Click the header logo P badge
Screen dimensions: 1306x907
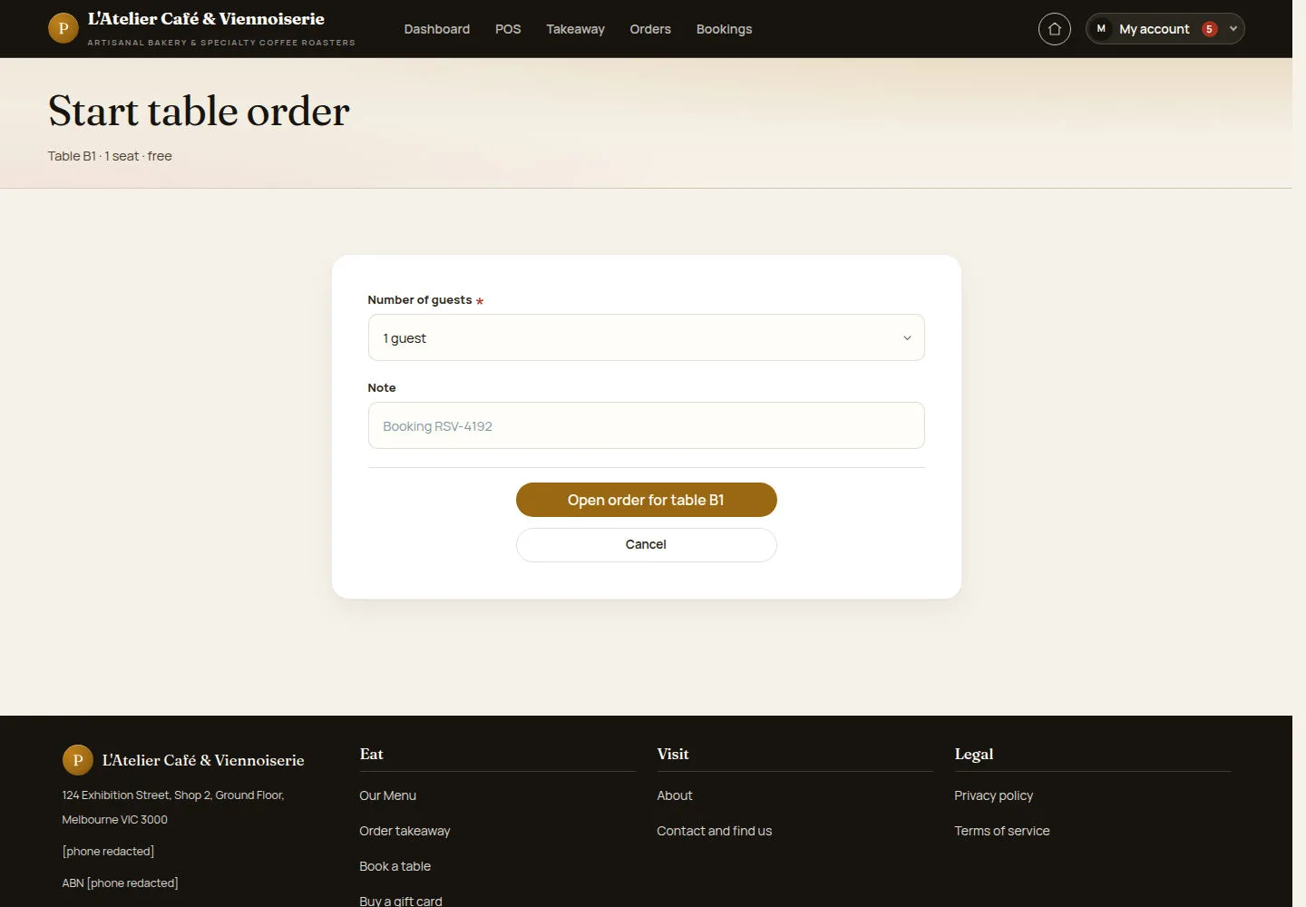point(63,28)
